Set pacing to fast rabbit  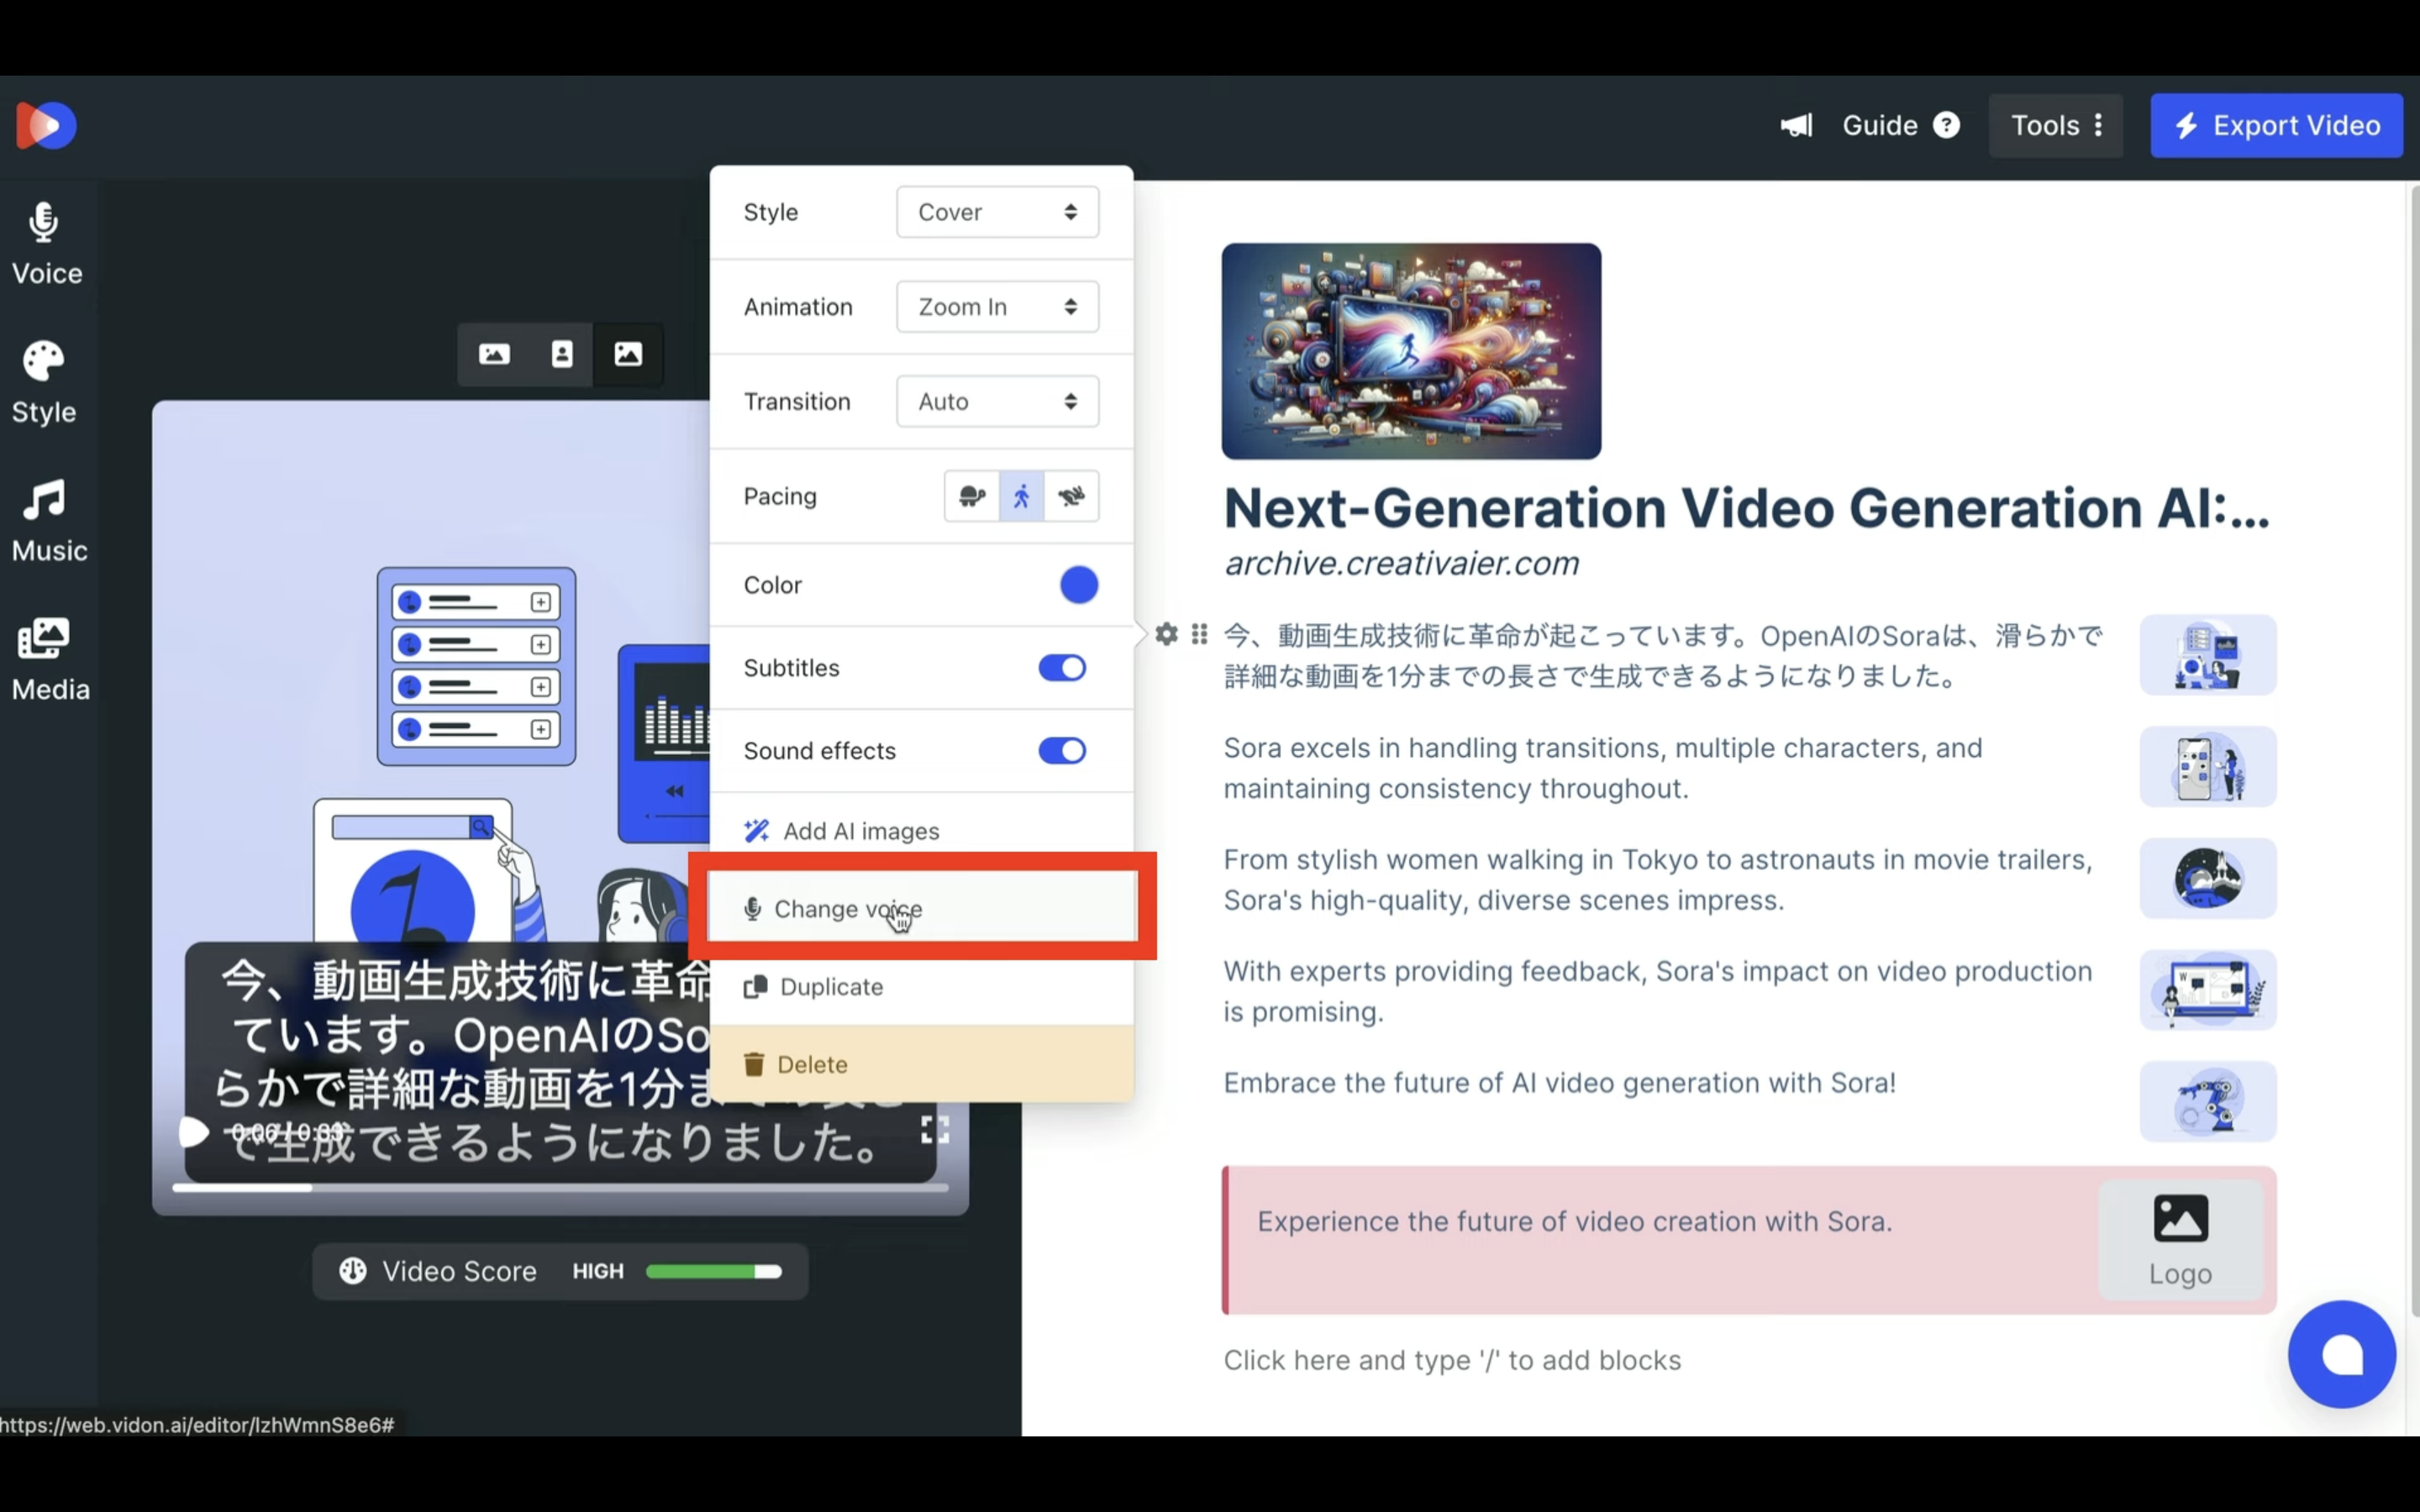click(1071, 496)
